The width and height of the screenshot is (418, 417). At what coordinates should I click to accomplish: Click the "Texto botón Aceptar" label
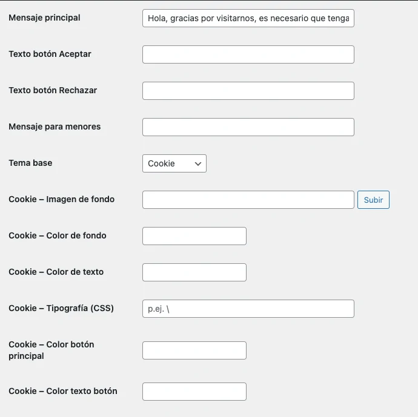coord(50,54)
